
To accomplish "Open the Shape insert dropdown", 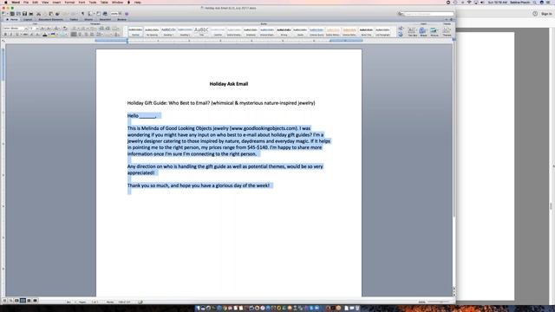I will point(423,31).
